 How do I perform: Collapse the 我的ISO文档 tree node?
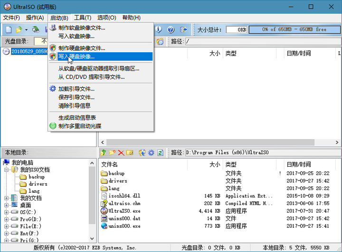(6, 169)
